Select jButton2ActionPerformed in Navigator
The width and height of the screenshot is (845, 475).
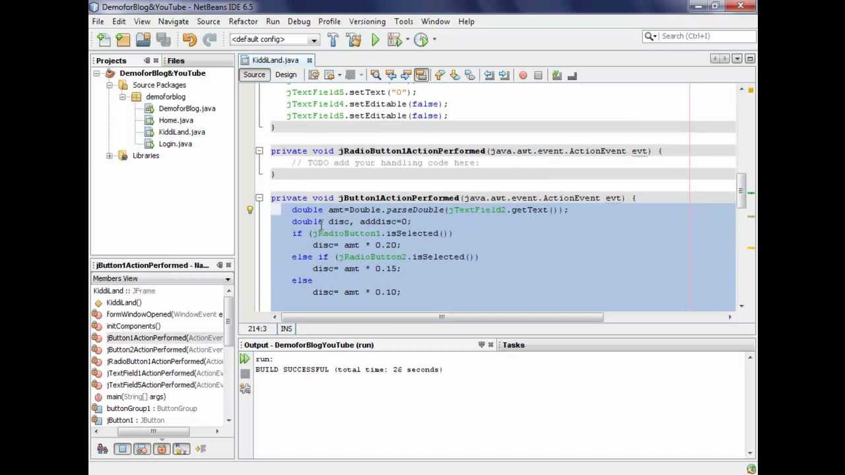click(164, 350)
